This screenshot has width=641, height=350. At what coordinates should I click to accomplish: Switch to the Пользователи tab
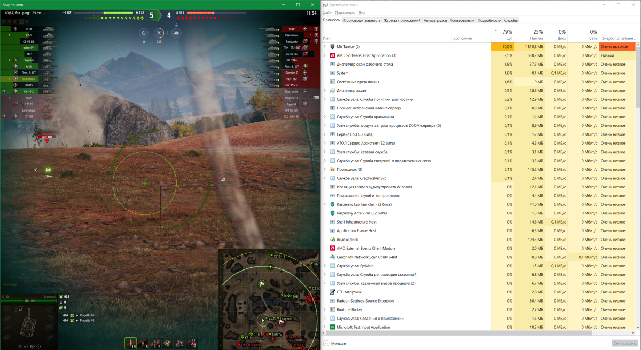[462, 20]
